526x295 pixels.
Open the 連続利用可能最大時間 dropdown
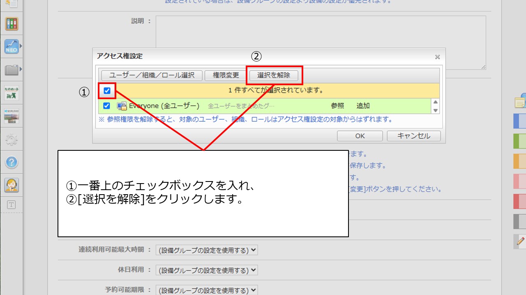pyautogui.click(x=207, y=250)
